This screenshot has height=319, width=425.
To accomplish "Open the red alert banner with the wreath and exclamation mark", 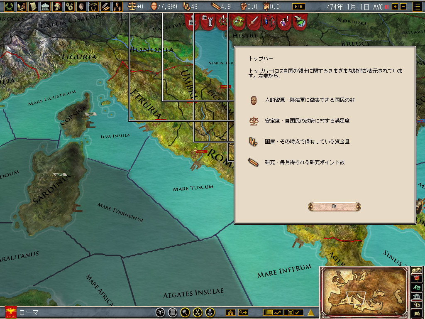I will pyautogui.click(x=223, y=22).
